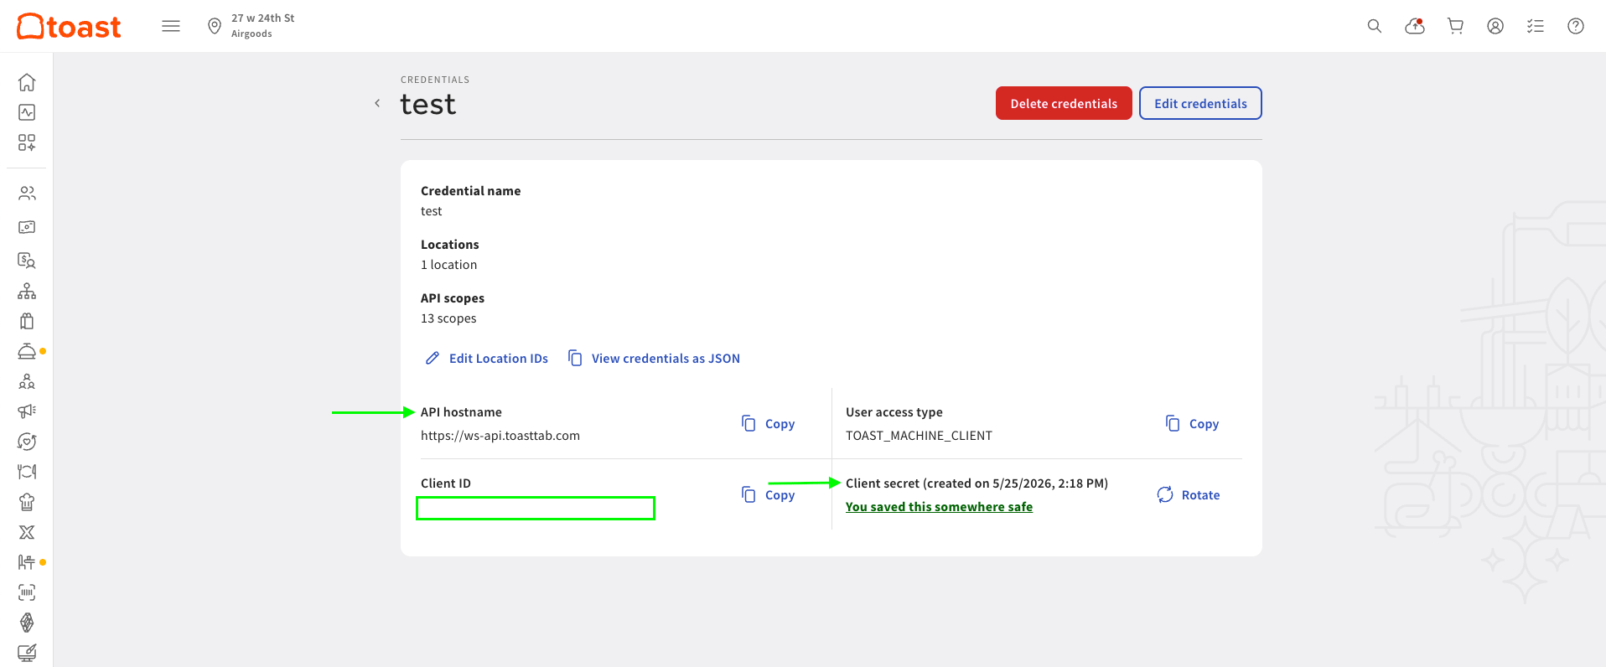Click the Delete credentials button
Screen dimensions: 1606x667
(1064, 103)
